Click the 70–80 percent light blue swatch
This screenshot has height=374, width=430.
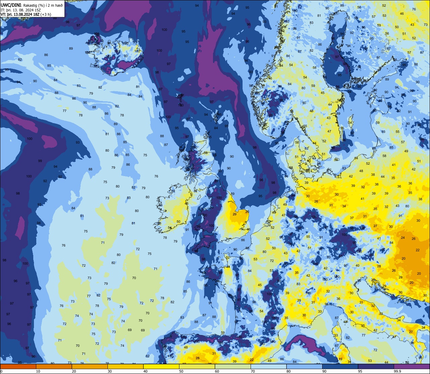(268, 366)
